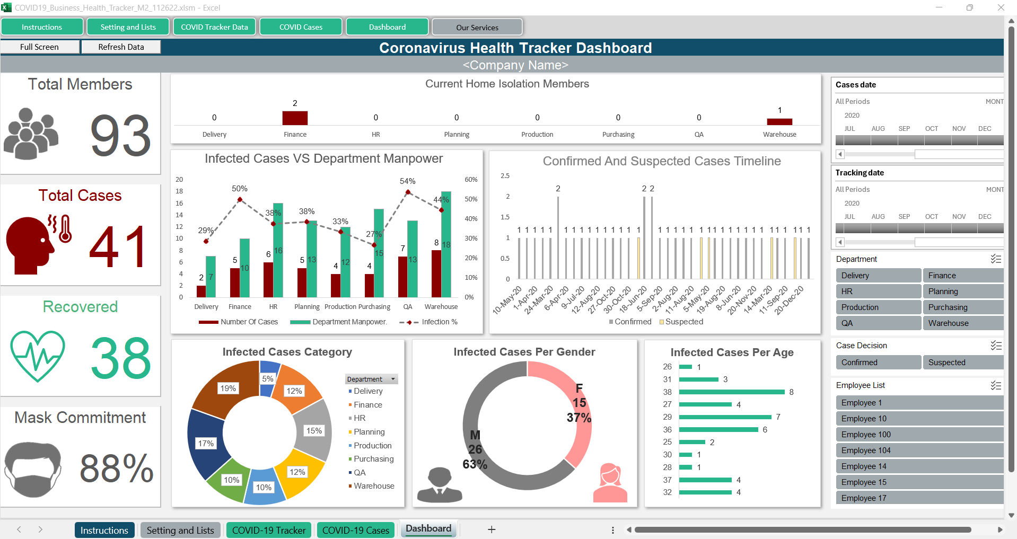Open the Department dropdown in pie chart legend
Viewport: 1017px width, 539px height.
click(x=393, y=379)
